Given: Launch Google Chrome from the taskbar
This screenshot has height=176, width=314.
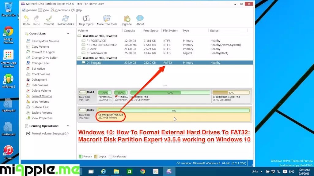Looking at the screenshot, I should [142, 171].
